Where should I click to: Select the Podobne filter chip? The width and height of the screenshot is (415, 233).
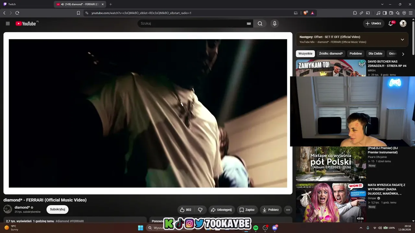pyautogui.click(x=356, y=54)
